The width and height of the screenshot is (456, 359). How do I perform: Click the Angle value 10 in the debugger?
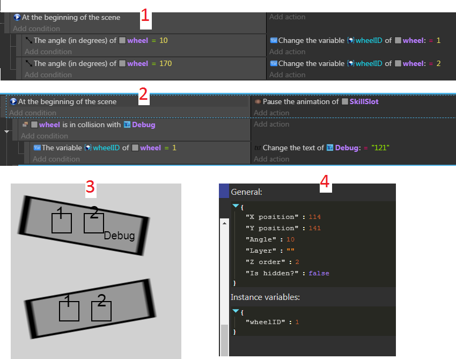[291, 239]
